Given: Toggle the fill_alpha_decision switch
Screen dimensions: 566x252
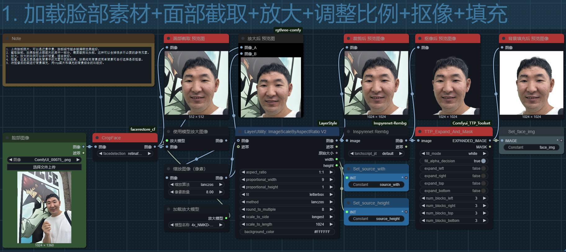Looking at the screenshot, I should pyautogui.click(x=483, y=161).
